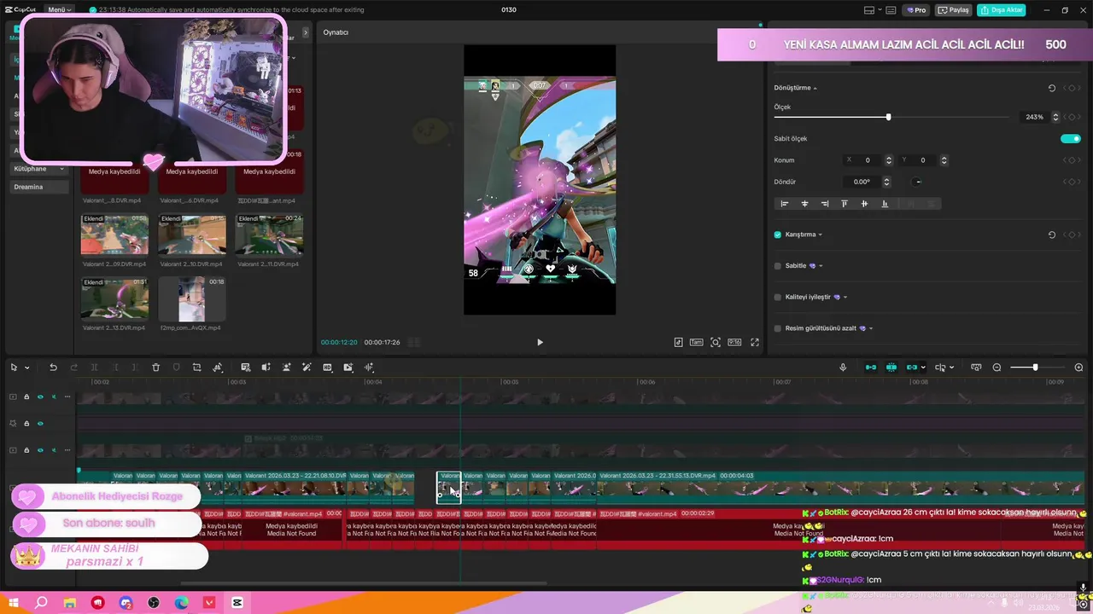Open Windows search in taskbar
This screenshot has width=1093, height=614.
pyautogui.click(x=41, y=603)
